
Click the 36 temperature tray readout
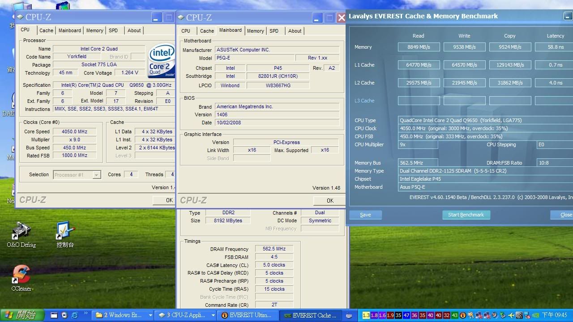tap(415, 315)
